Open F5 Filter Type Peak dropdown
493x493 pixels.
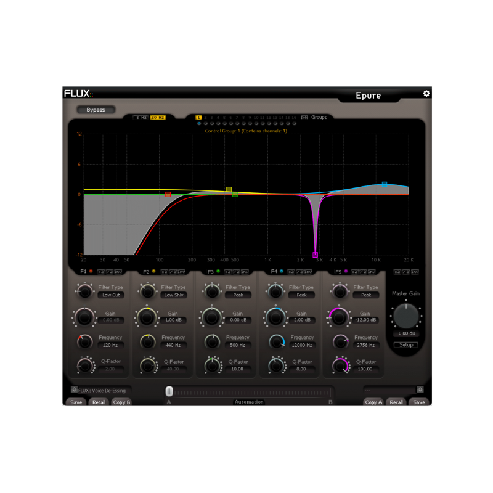pos(366,295)
